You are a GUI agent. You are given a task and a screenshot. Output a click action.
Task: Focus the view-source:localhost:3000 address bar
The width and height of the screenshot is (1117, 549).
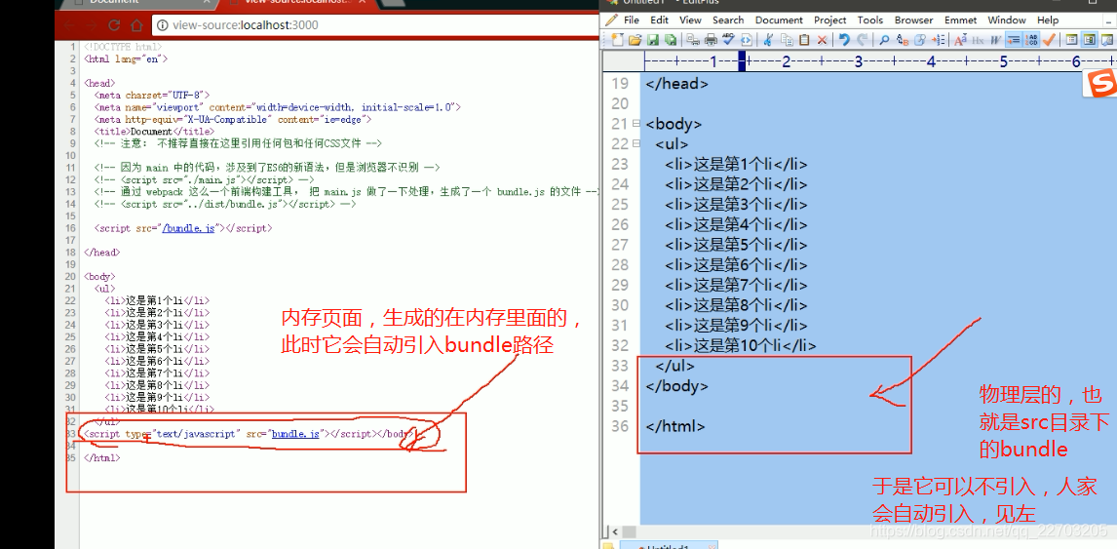pyautogui.click(x=374, y=25)
